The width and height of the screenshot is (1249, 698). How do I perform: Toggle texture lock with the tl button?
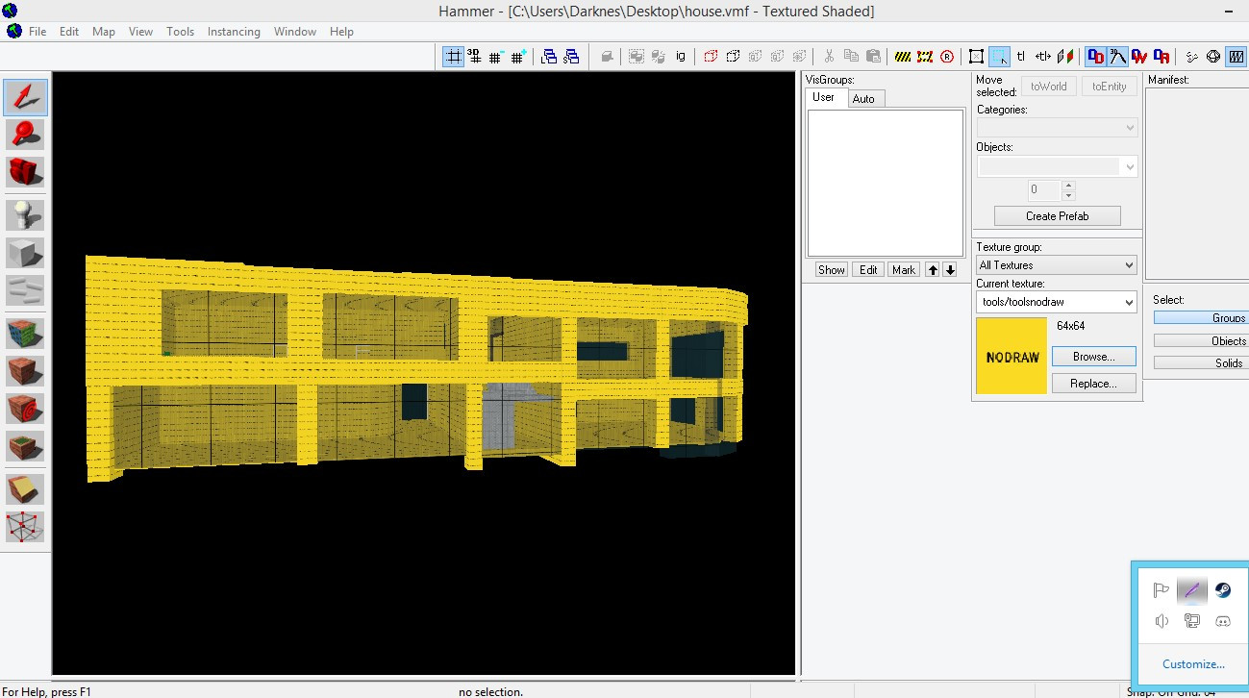[1022, 56]
